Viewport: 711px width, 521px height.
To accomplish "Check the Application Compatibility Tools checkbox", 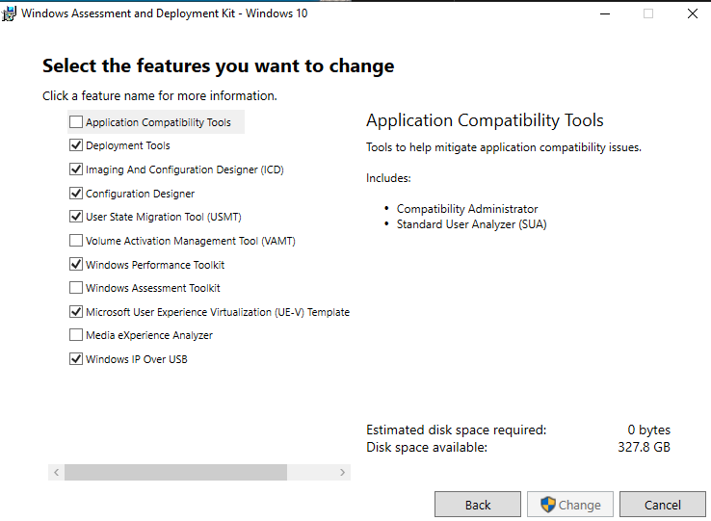I will 76,122.
